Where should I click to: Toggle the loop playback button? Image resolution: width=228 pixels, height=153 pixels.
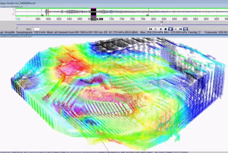point(186,29)
